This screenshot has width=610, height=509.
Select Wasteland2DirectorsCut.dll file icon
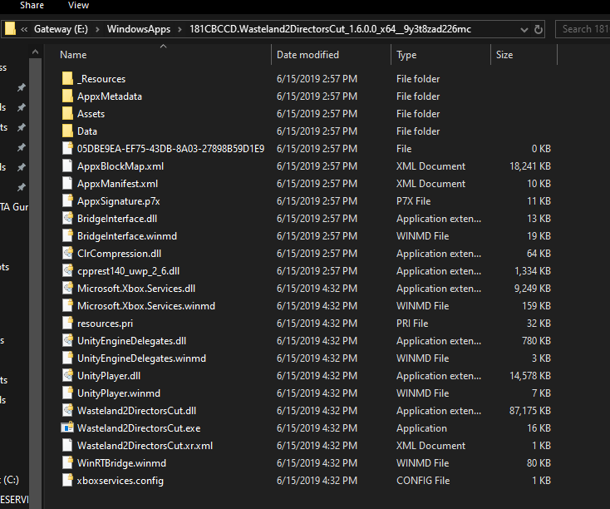(67, 411)
